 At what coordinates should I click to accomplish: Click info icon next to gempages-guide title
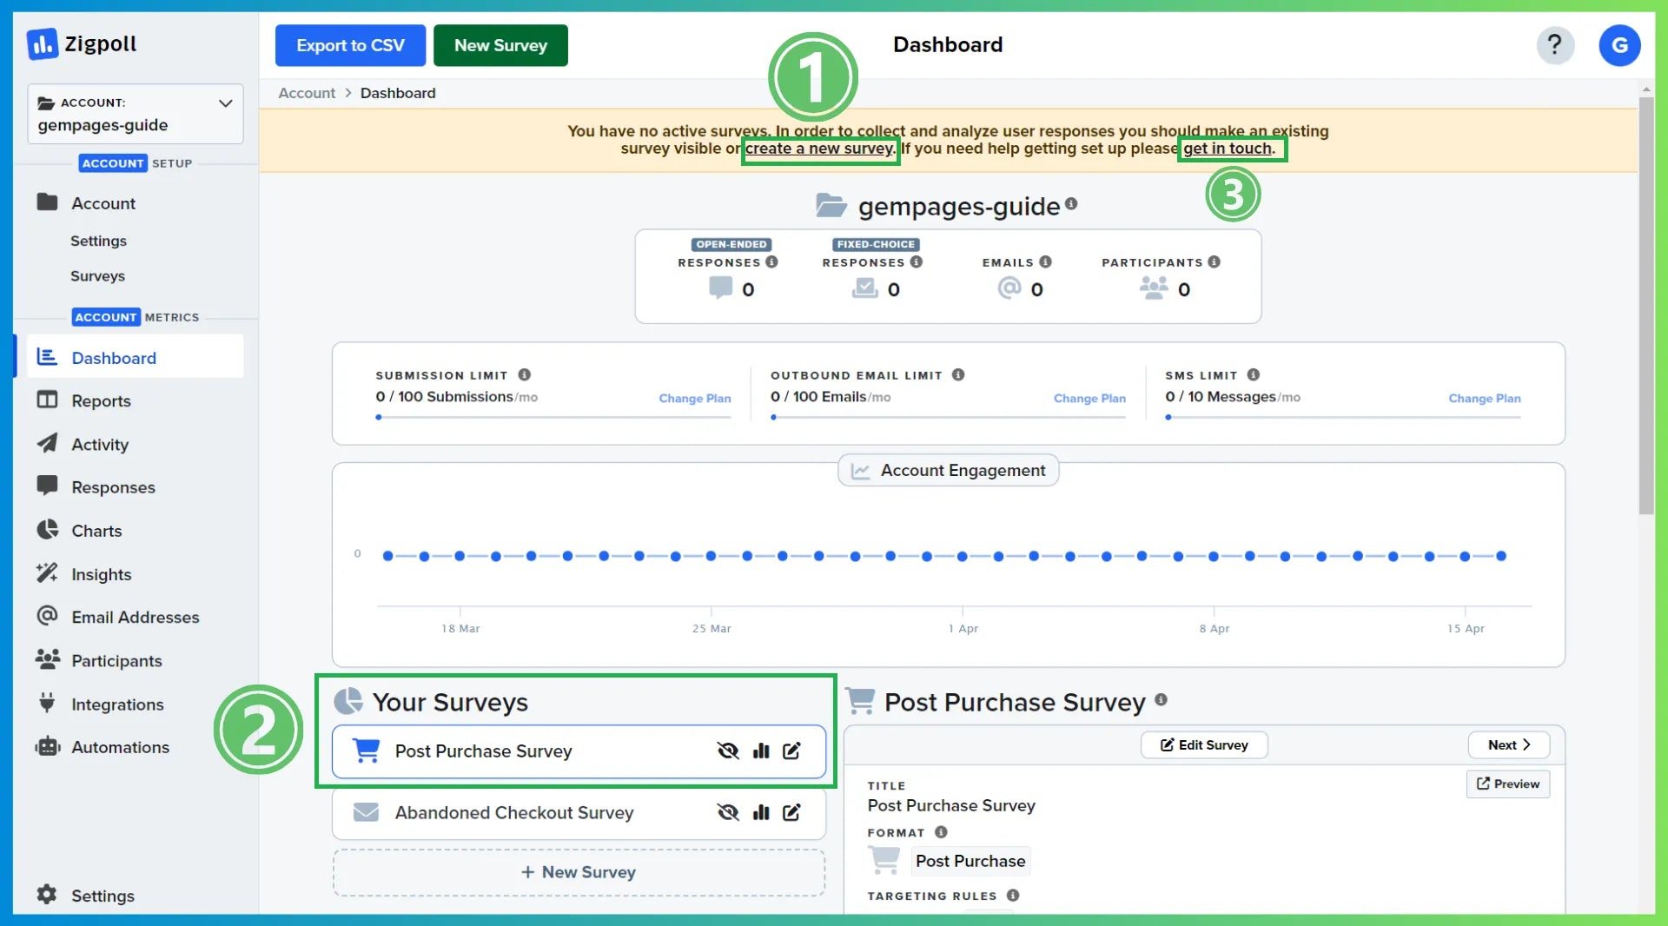(1071, 203)
